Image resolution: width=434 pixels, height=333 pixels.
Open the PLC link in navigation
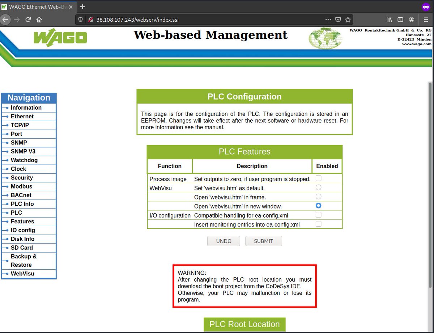coord(16,212)
